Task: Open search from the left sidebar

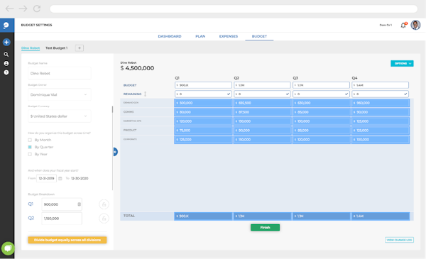Action: click(6, 55)
